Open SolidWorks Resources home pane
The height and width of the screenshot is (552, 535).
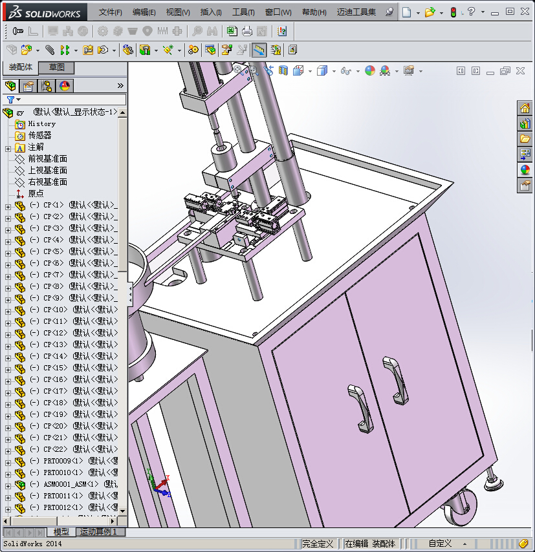click(525, 108)
